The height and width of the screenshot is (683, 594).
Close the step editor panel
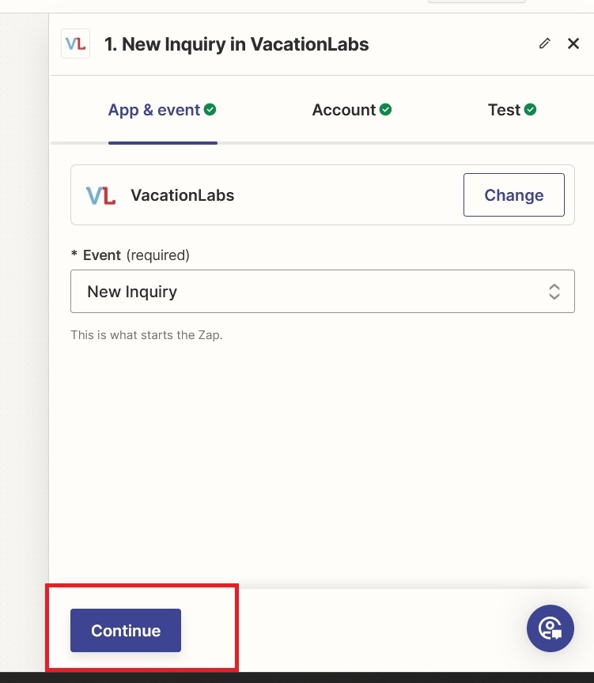click(x=573, y=43)
